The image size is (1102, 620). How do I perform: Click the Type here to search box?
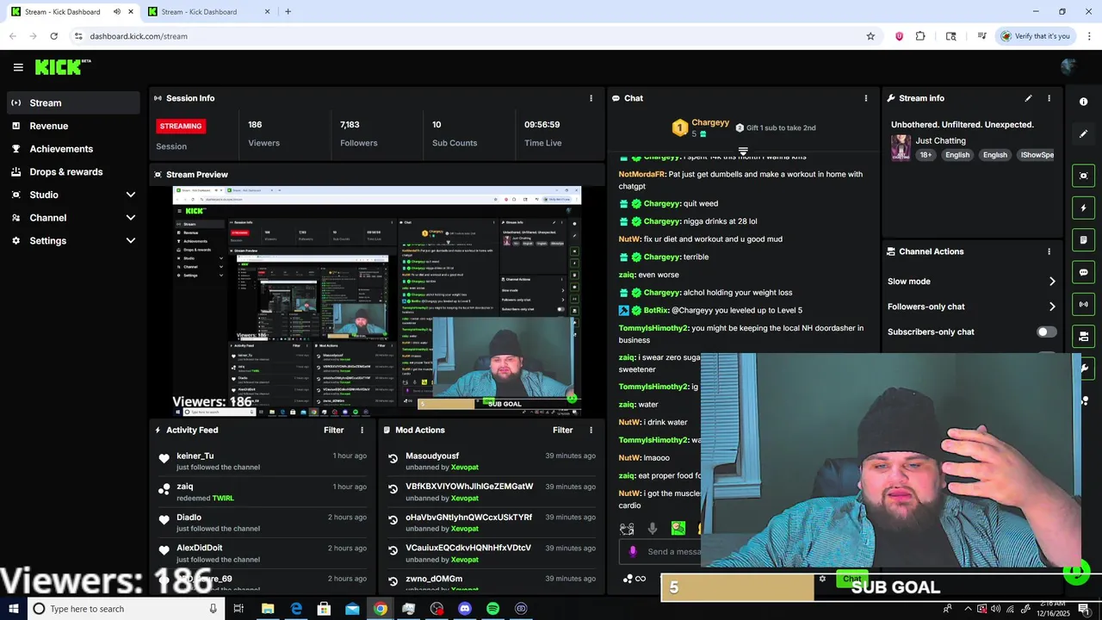click(x=126, y=609)
